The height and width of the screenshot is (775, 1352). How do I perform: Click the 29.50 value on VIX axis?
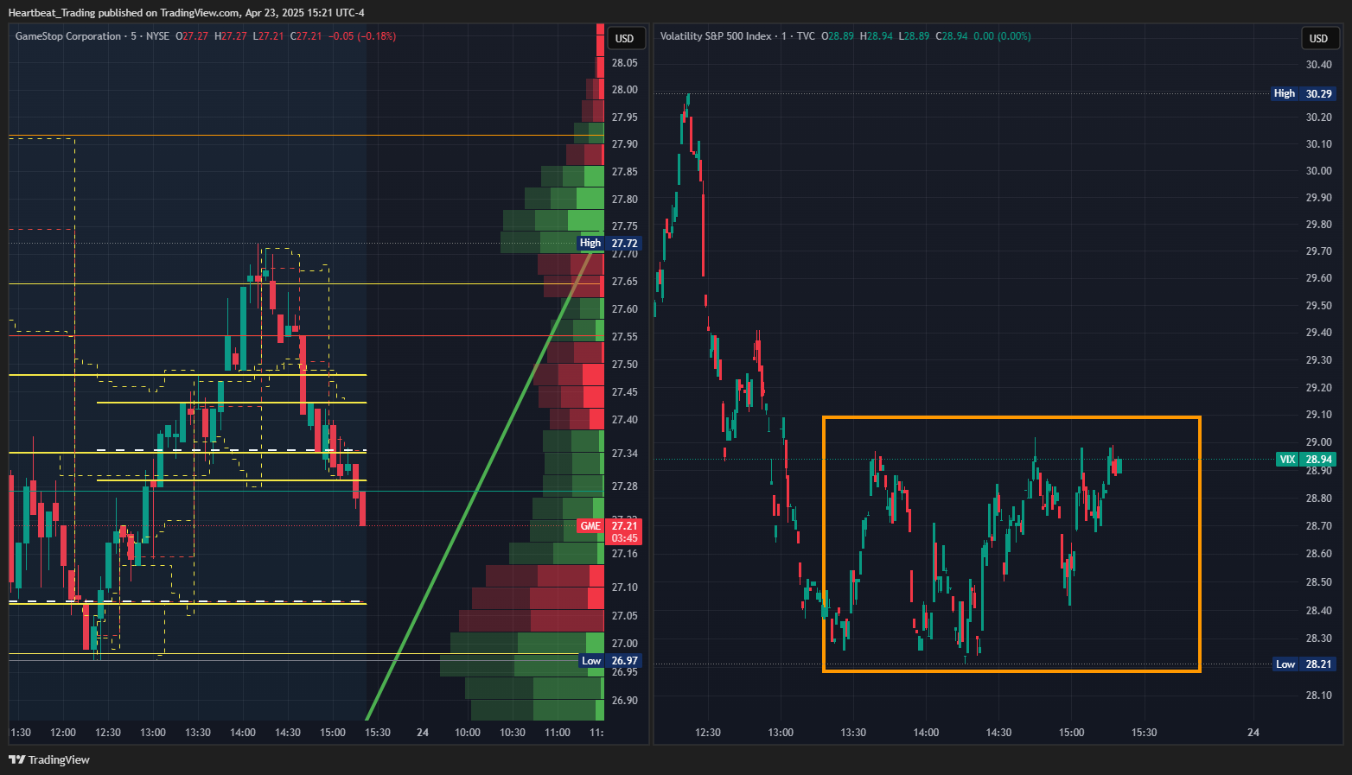coord(1318,306)
